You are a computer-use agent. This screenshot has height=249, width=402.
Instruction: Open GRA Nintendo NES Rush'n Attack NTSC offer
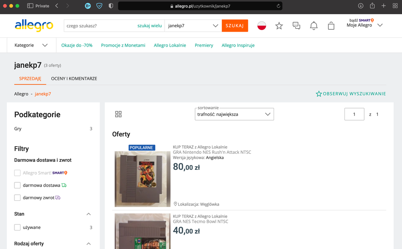click(x=212, y=152)
